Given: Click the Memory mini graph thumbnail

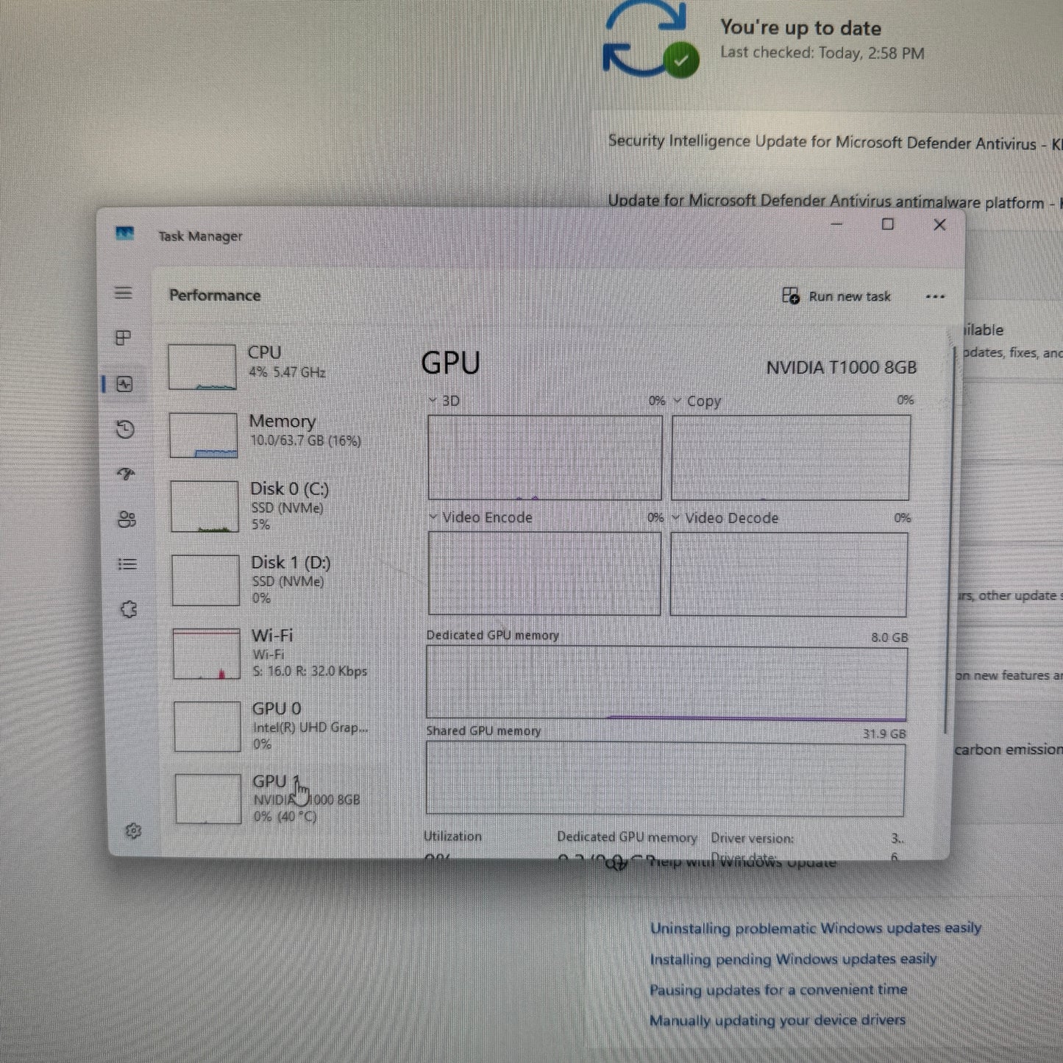Looking at the screenshot, I should point(204,435).
